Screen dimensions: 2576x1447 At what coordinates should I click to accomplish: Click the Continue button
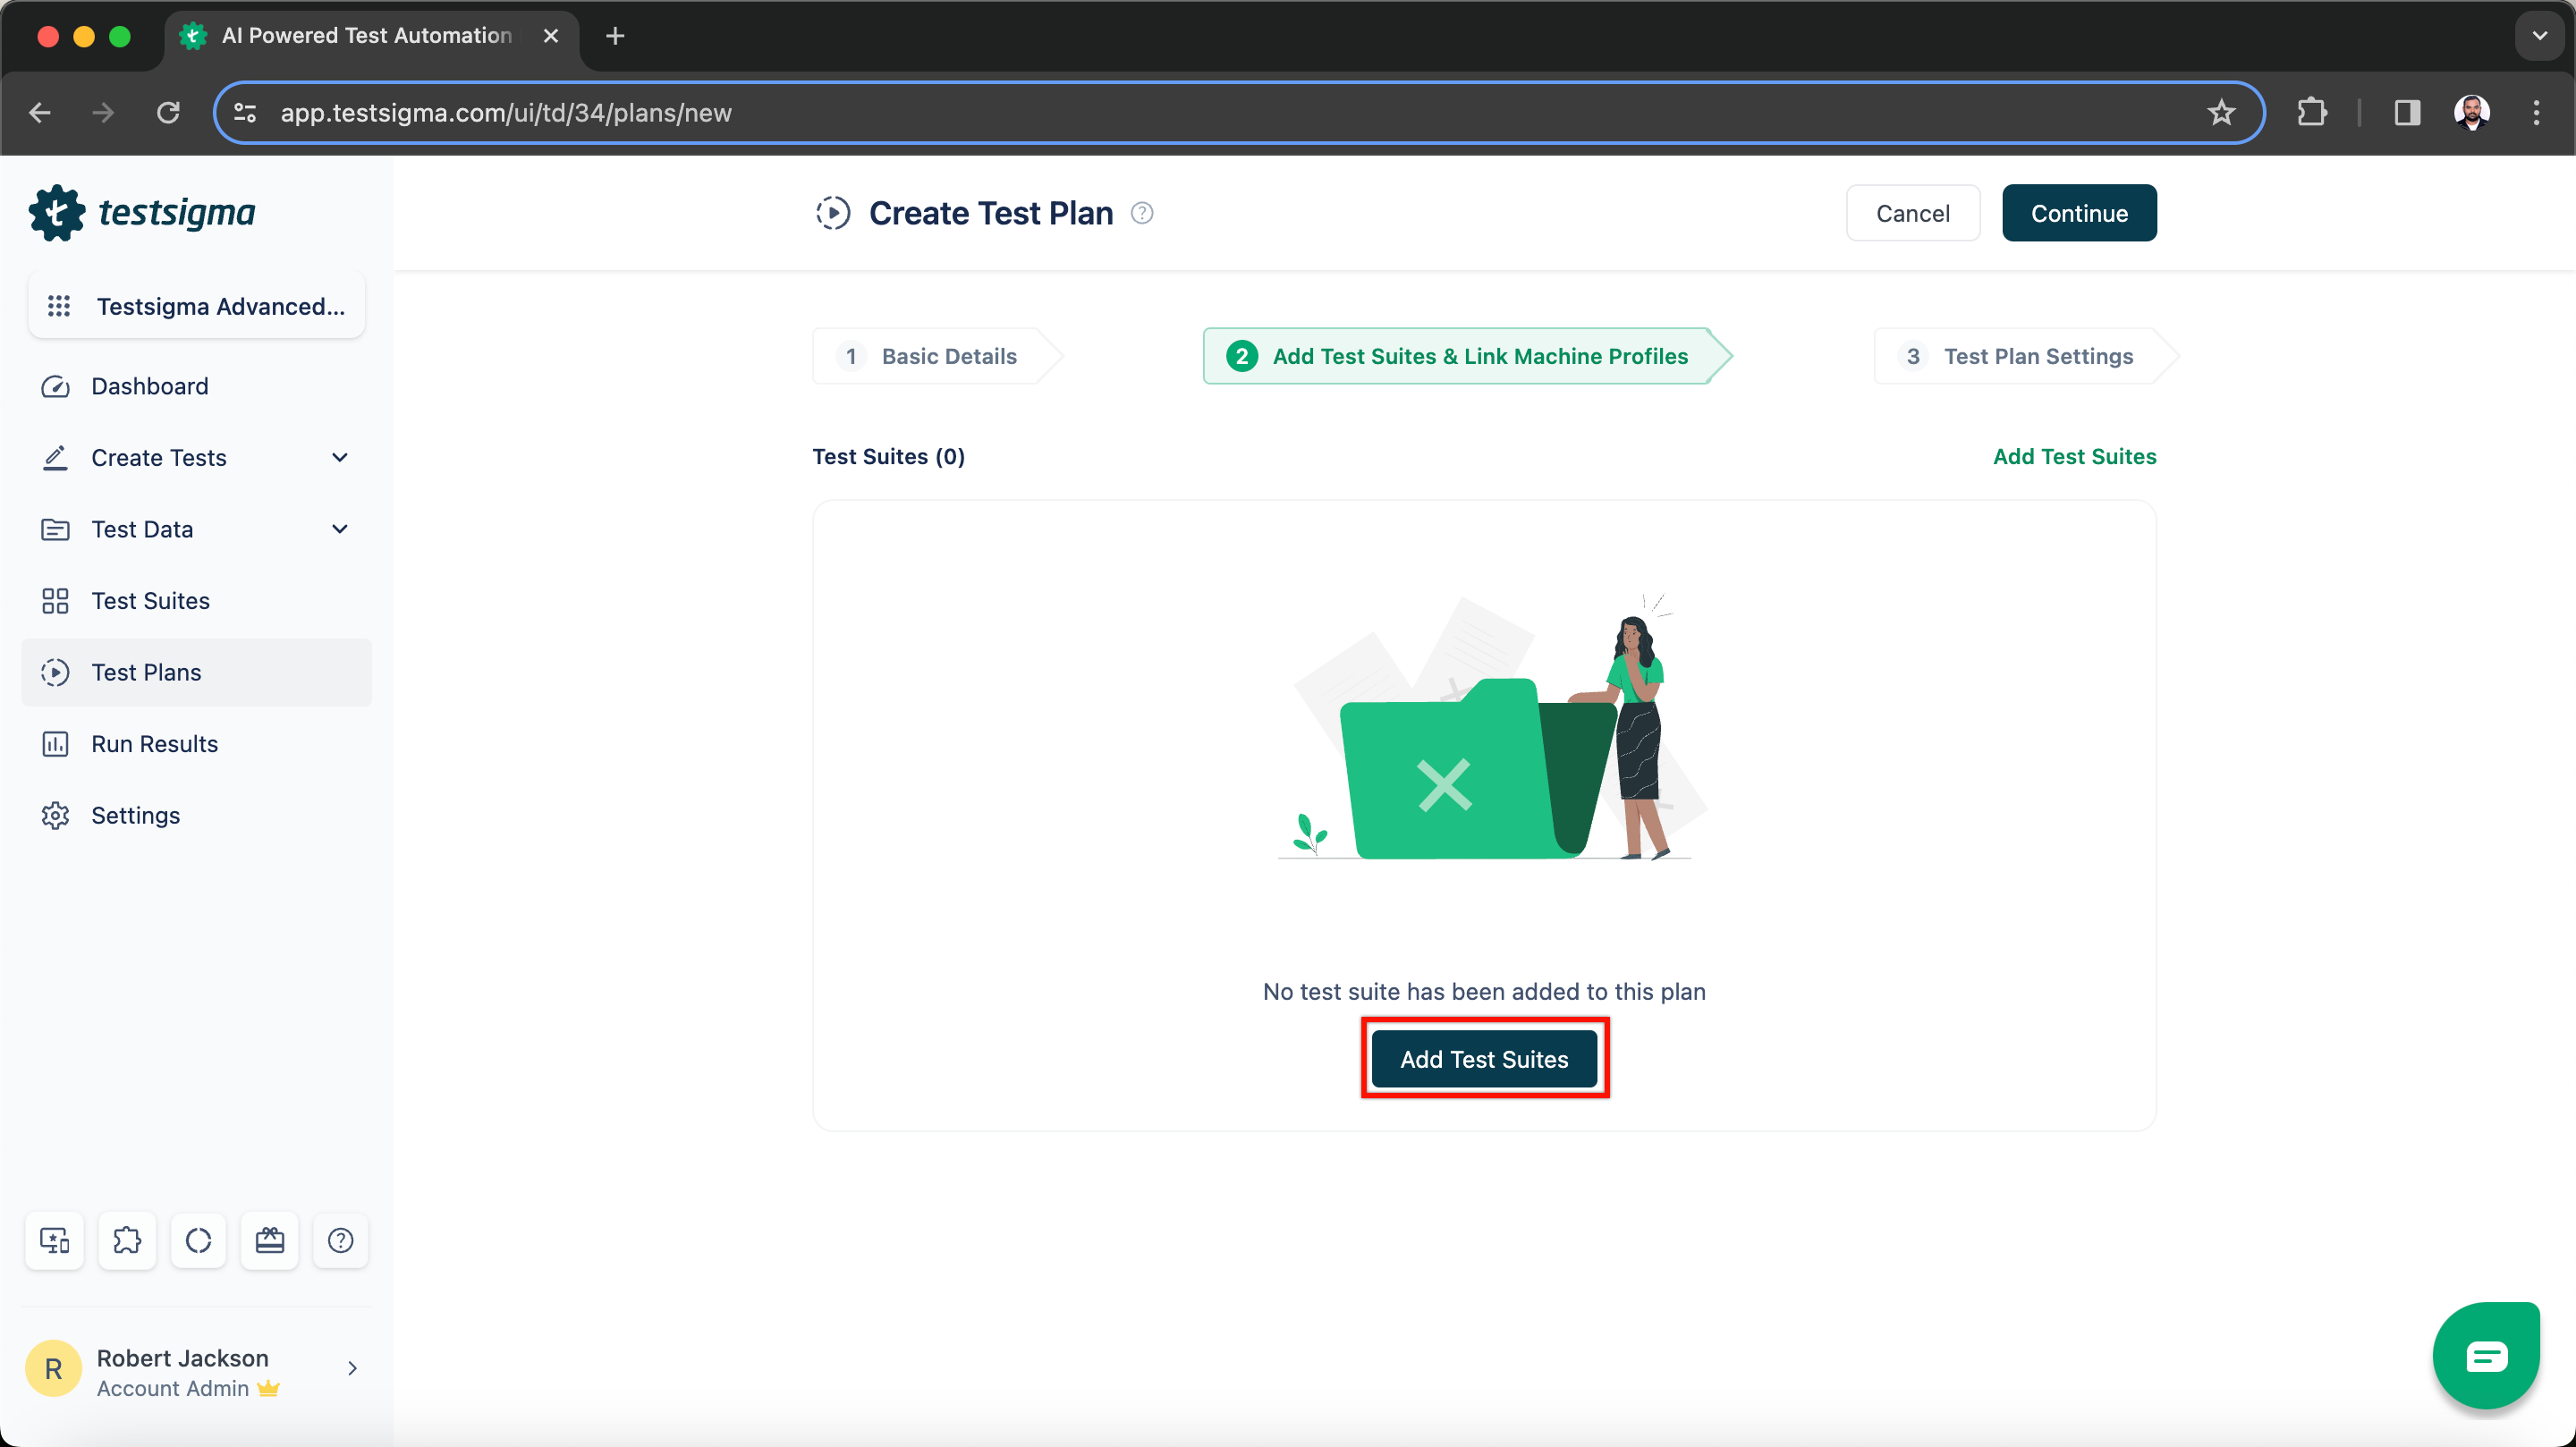[2079, 212]
